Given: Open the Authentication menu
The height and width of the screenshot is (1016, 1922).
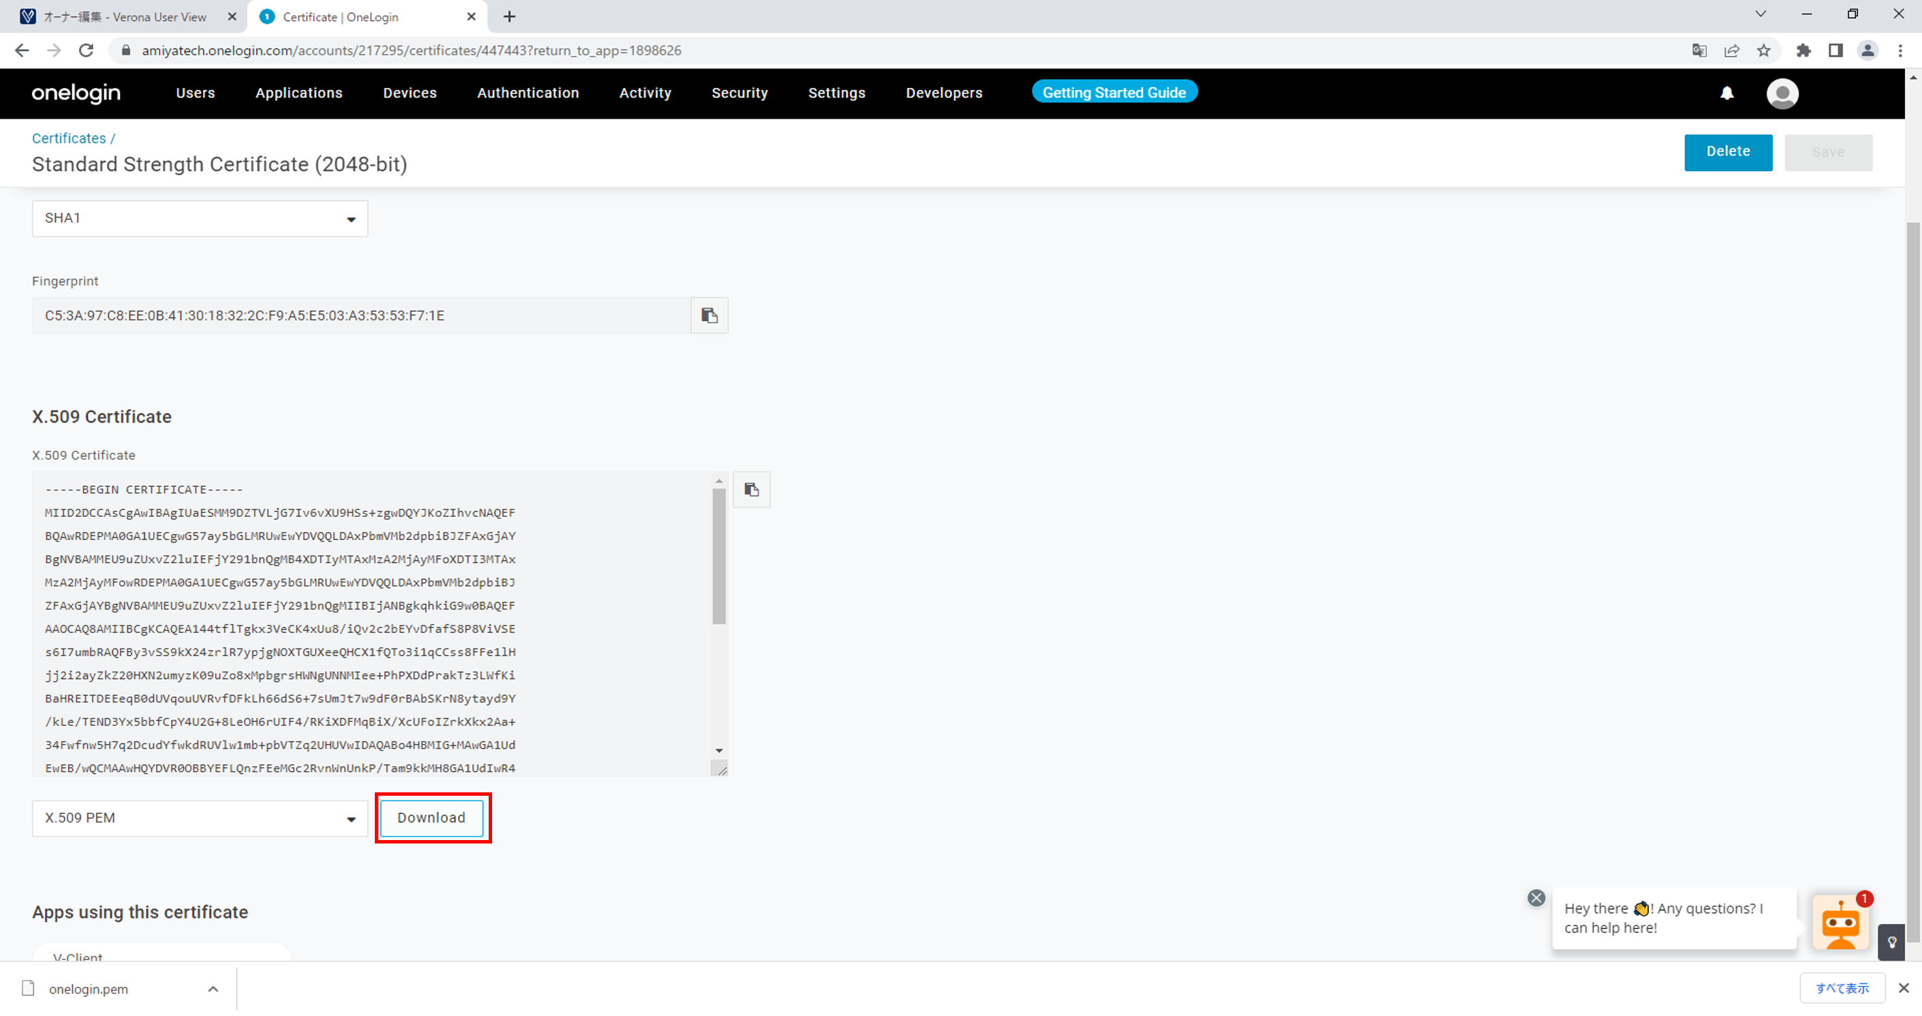Looking at the screenshot, I should (528, 93).
